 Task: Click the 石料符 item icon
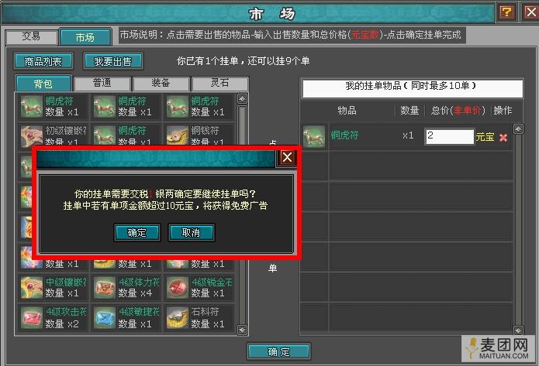177,317
